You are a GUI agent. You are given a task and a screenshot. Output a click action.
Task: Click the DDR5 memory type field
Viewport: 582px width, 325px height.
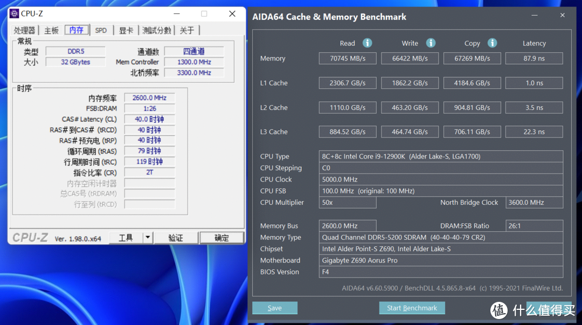tap(76, 51)
